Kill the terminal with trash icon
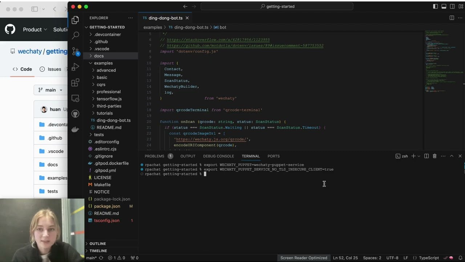The height and width of the screenshot is (262, 465). [435, 156]
